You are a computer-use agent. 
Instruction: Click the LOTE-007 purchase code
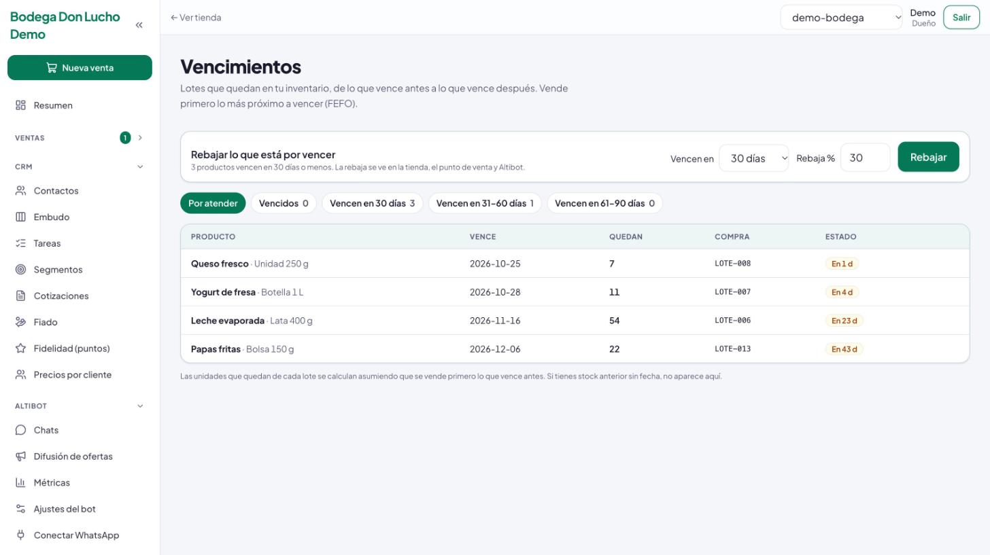pyautogui.click(x=732, y=292)
